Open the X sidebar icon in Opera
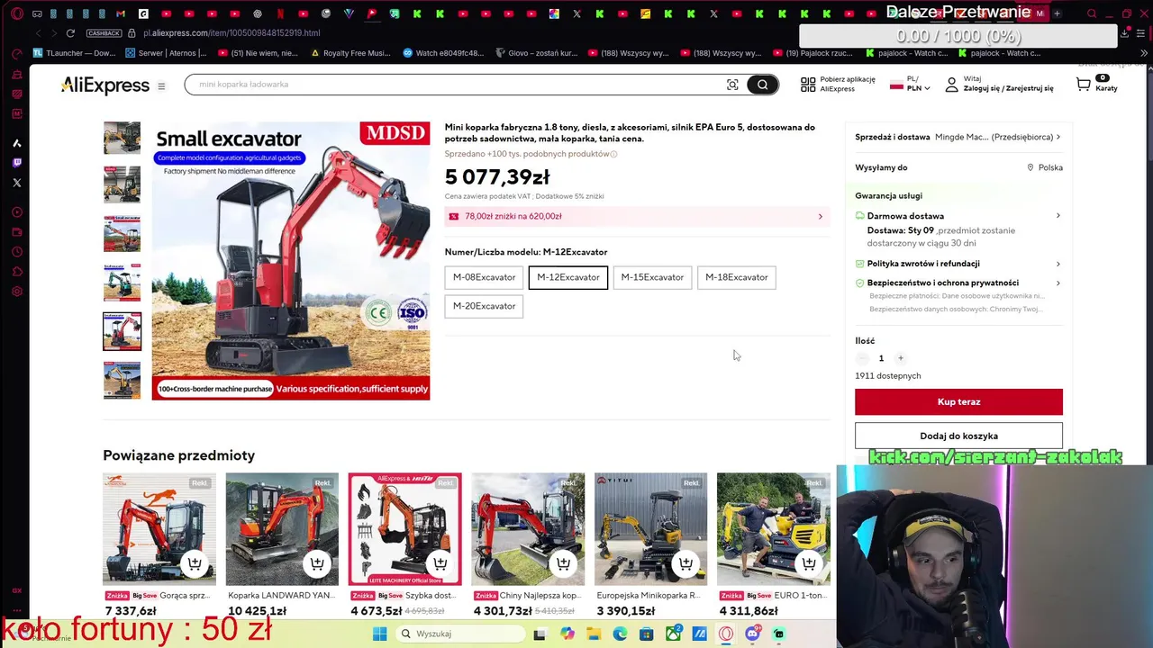 (16, 183)
